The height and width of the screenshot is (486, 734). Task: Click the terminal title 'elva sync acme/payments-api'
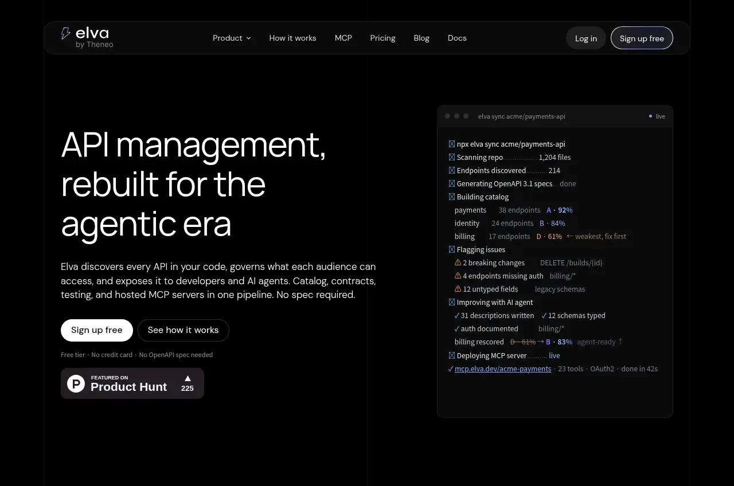pos(522,116)
